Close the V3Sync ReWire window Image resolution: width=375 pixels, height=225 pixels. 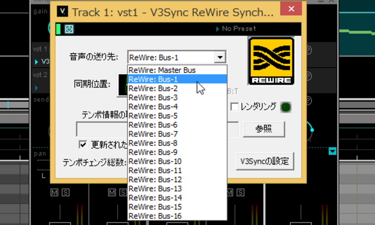click(x=291, y=9)
